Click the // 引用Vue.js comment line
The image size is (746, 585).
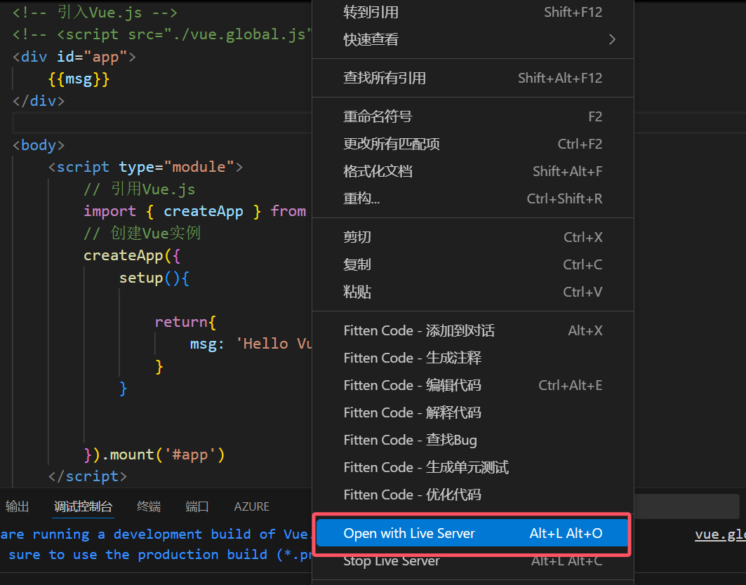pyautogui.click(x=140, y=189)
